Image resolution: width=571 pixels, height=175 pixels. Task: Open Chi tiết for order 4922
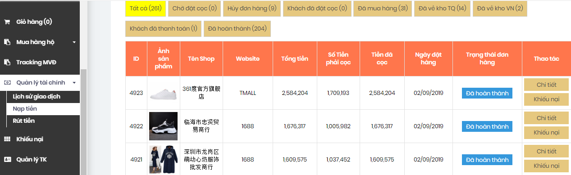pos(547,118)
